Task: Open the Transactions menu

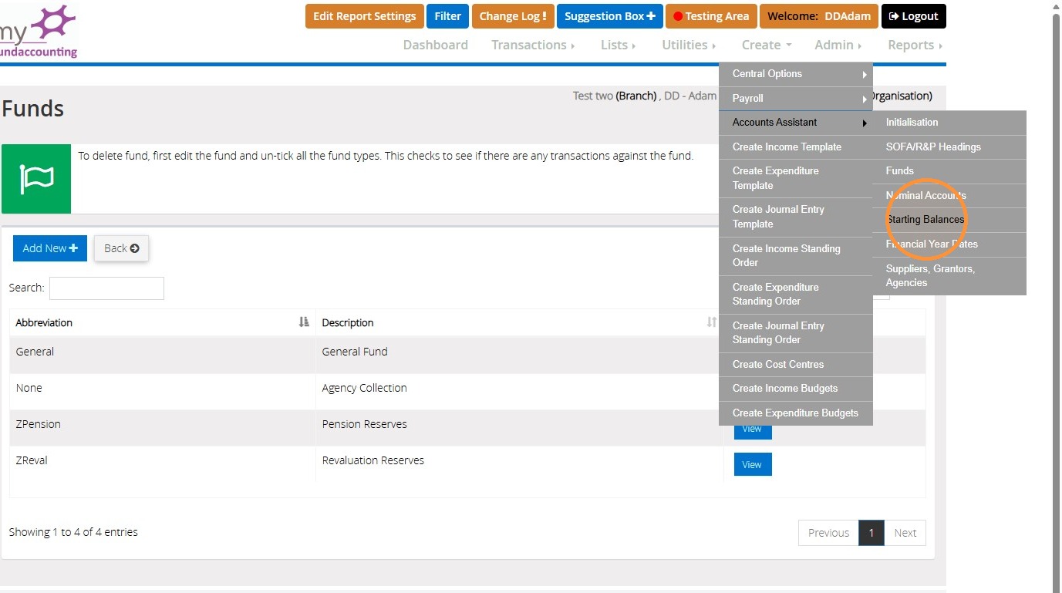Action: tap(533, 45)
